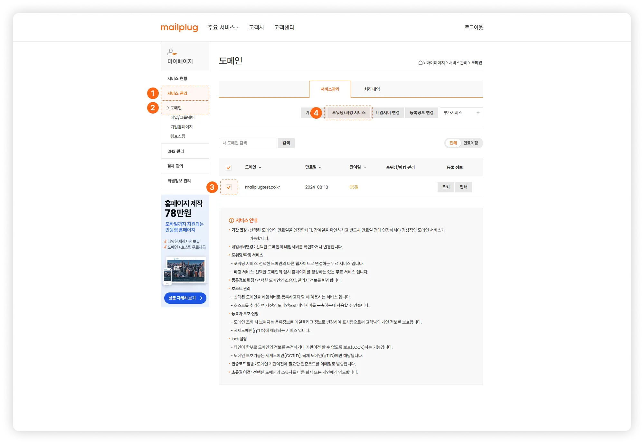Open 고객센터 in the top menu
This screenshot has height=444, width=644.
284,27
